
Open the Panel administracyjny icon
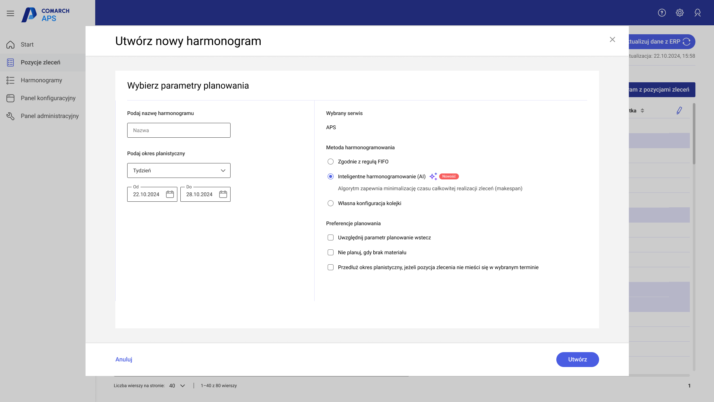pyautogui.click(x=10, y=116)
